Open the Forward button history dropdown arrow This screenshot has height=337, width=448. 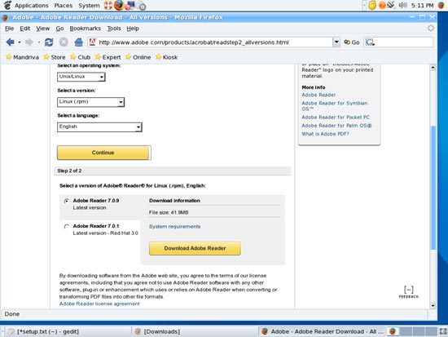click(38, 42)
